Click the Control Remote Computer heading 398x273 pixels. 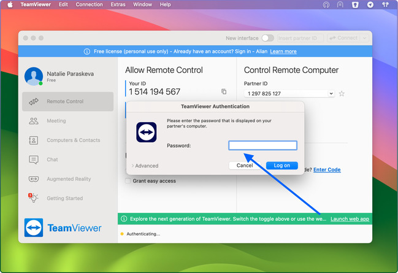coord(291,70)
